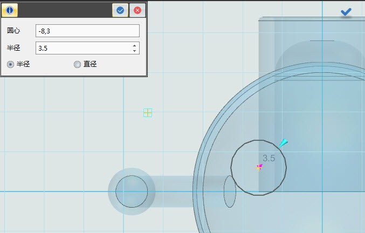Click the blue checkmark in the viewport corner
Screen dimensions: 365x233
click(x=346, y=12)
